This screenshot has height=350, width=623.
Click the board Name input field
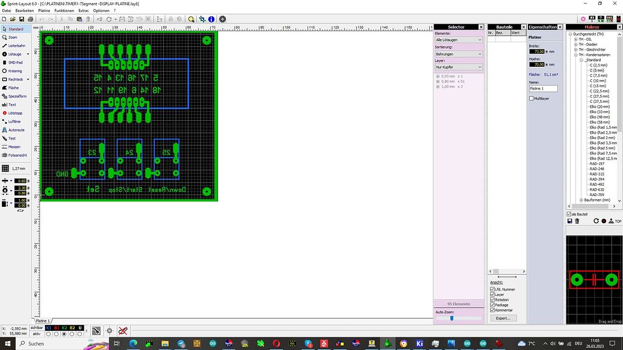pyautogui.click(x=543, y=88)
